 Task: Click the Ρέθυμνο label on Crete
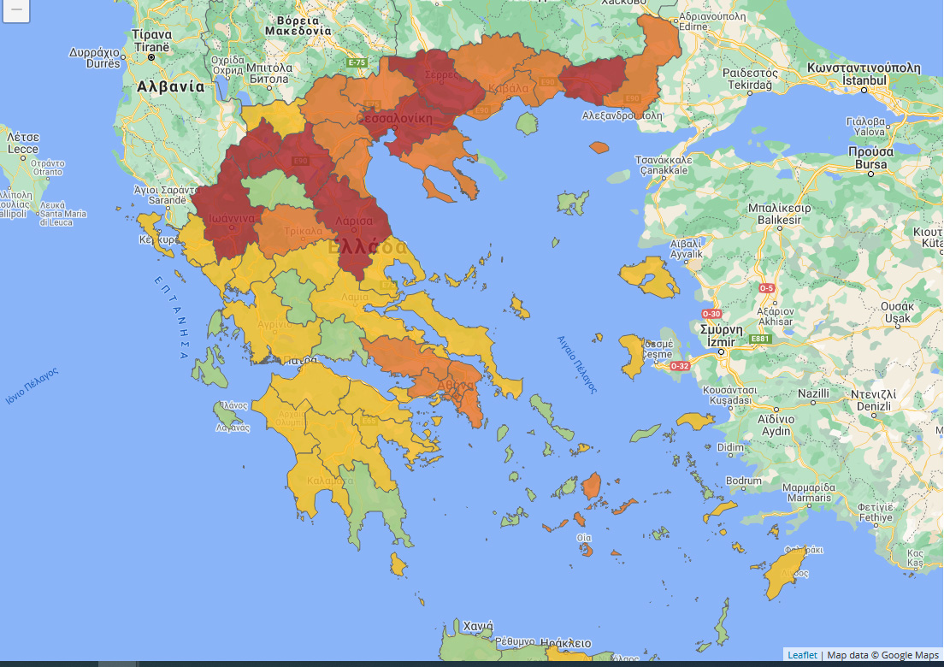[x=516, y=641]
